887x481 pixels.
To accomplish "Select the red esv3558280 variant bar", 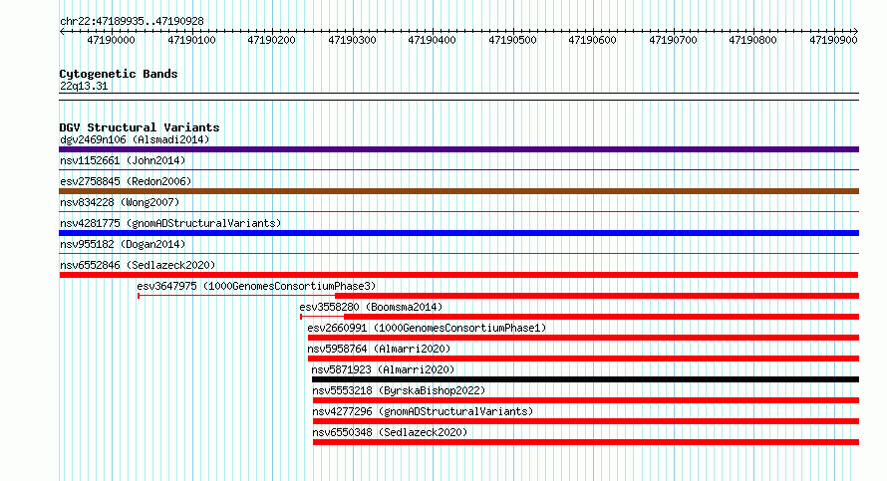I will 601,317.
